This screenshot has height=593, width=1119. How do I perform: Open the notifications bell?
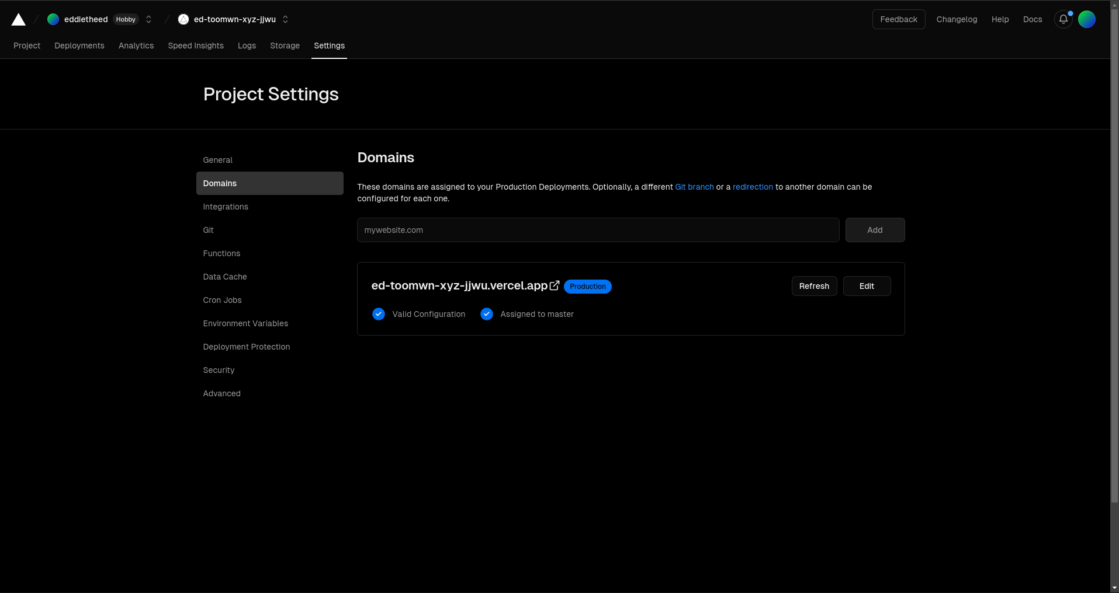pos(1063,19)
